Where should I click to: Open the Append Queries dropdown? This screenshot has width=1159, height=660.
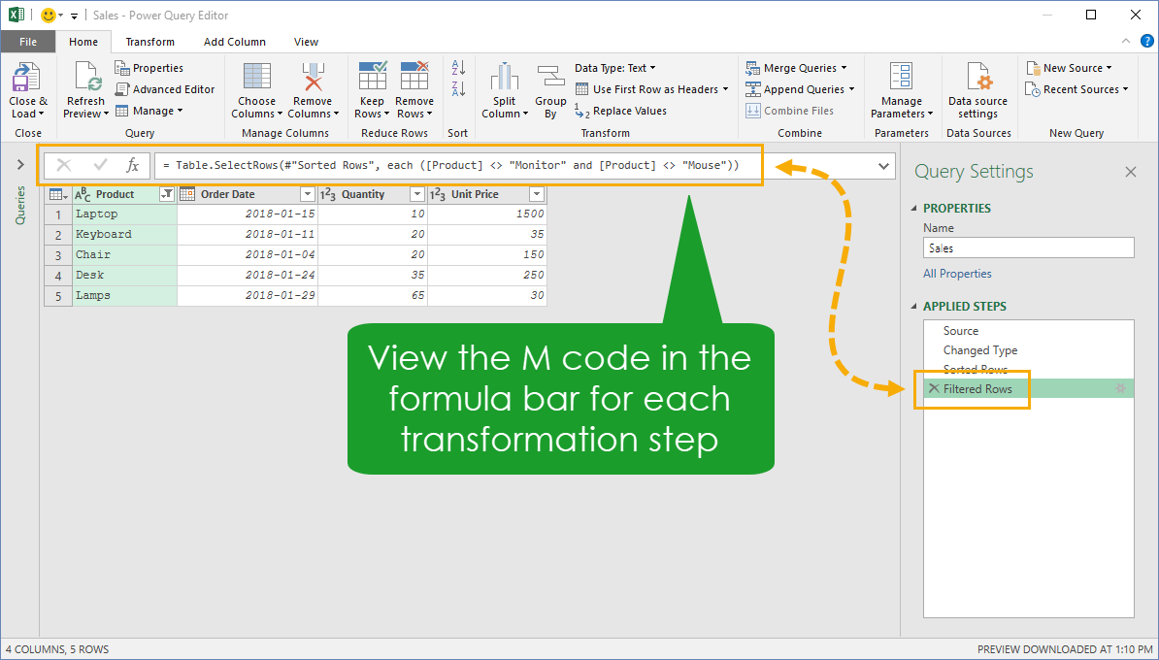800,89
